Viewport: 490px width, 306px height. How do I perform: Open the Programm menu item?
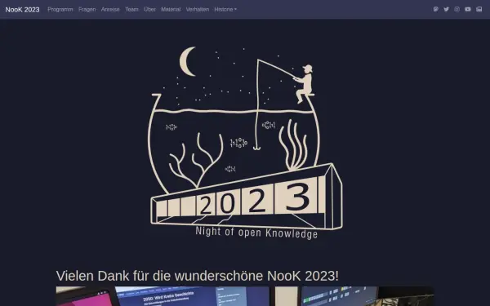click(x=60, y=9)
